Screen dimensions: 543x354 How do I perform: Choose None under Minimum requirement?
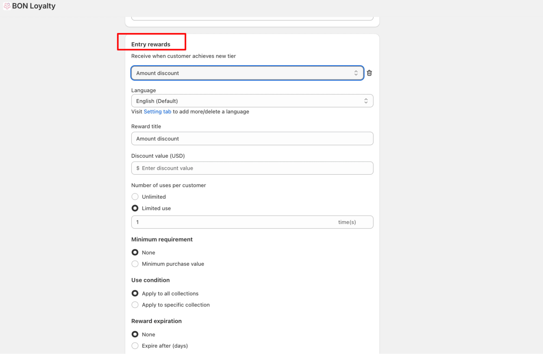(135, 252)
